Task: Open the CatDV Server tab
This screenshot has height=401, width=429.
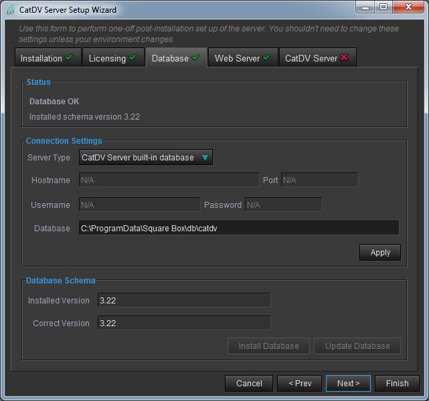Action: (x=318, y=57)
